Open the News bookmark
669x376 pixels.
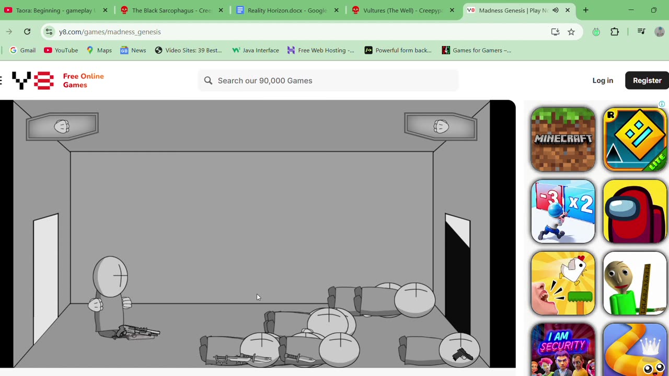[133, 50]
